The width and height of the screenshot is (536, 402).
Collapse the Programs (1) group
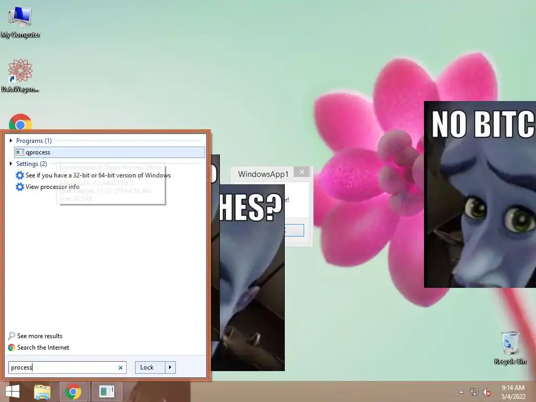click(x=11, y=140)
